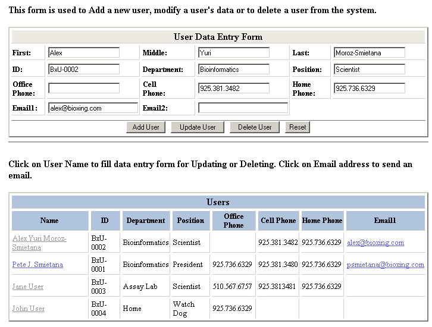Select the Middle name input field
Image resolution: width=432 pixels, height=327 pixels.
[x=233, y=53]
